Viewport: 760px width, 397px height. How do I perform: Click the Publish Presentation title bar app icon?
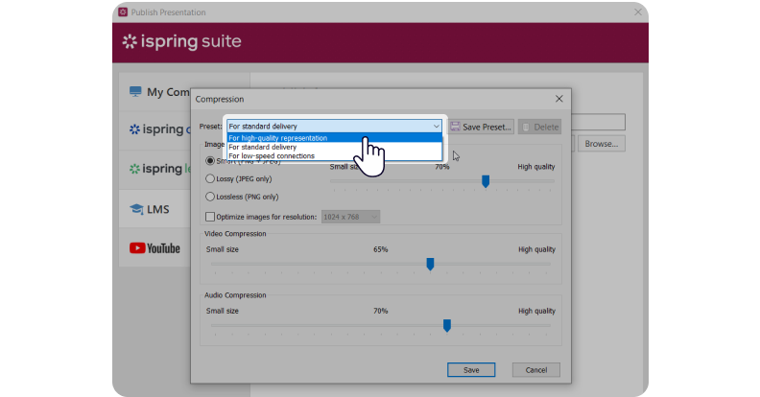coord(123,12)
